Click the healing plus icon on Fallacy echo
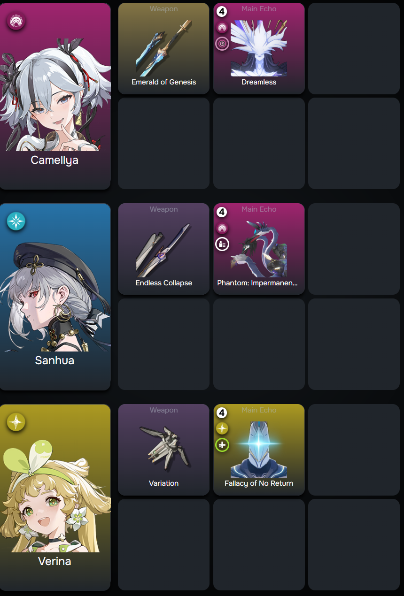This screenshot has width=404, height=596. point(222,444)
